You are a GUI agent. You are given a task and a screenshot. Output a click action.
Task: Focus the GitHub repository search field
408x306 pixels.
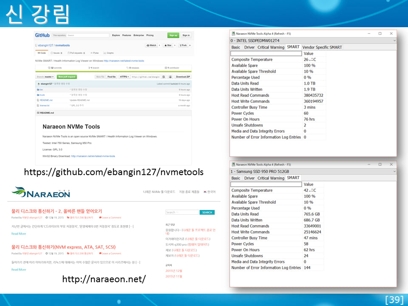[x=88, y=35]
